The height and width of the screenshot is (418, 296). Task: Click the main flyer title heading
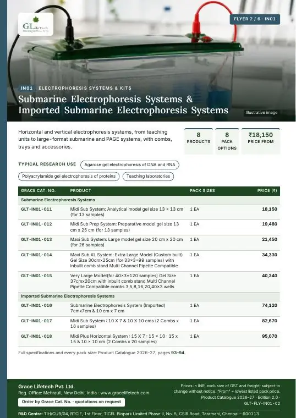[x=123, y=105]
